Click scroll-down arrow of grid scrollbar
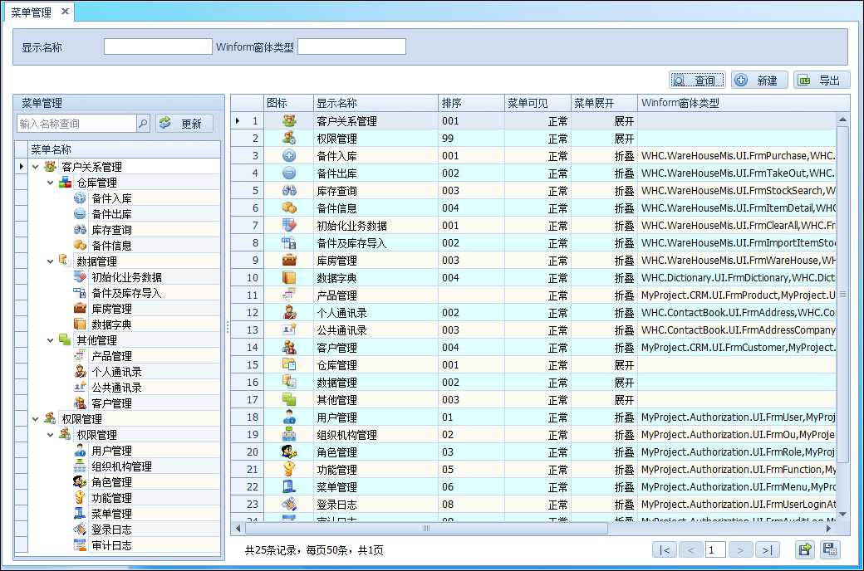The width and height of the screenshot is (864, 571). (x=842, y=515)
